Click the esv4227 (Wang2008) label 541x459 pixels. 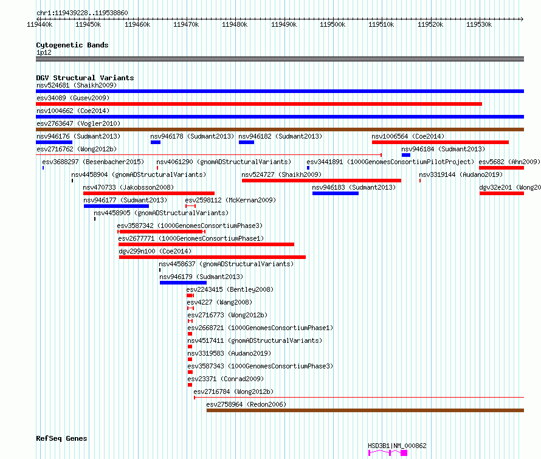click(219, 302)
